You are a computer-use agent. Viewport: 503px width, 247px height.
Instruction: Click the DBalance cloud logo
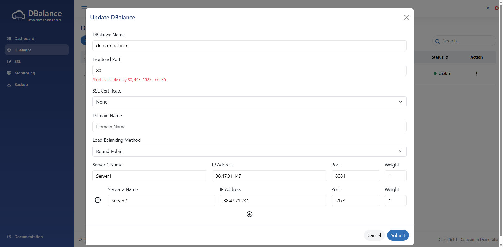click(x=18, y=16)
